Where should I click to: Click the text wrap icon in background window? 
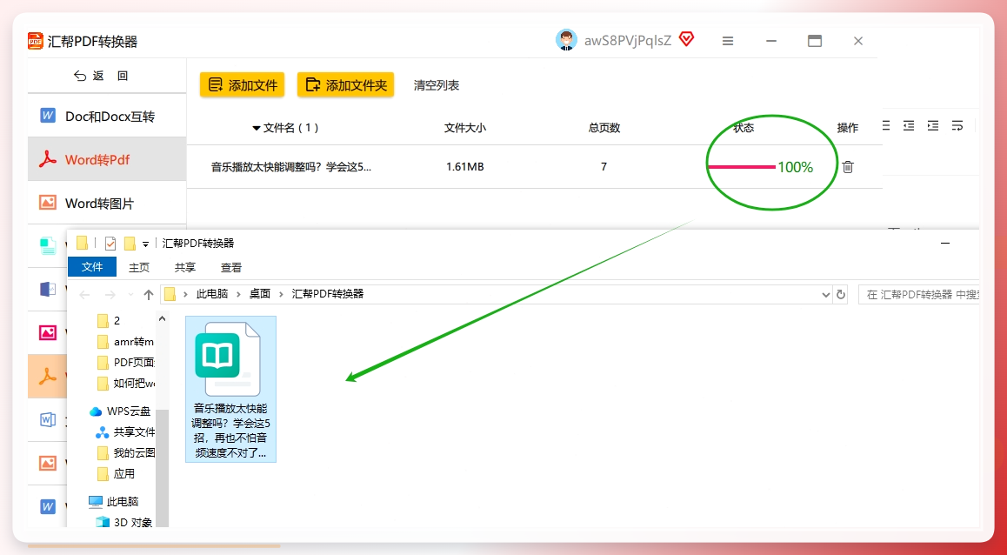(x=957, y=126)
